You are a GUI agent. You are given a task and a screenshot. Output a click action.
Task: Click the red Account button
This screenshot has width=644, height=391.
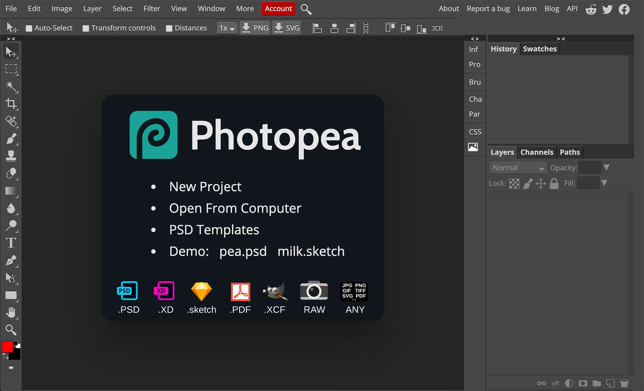(278, 8)
